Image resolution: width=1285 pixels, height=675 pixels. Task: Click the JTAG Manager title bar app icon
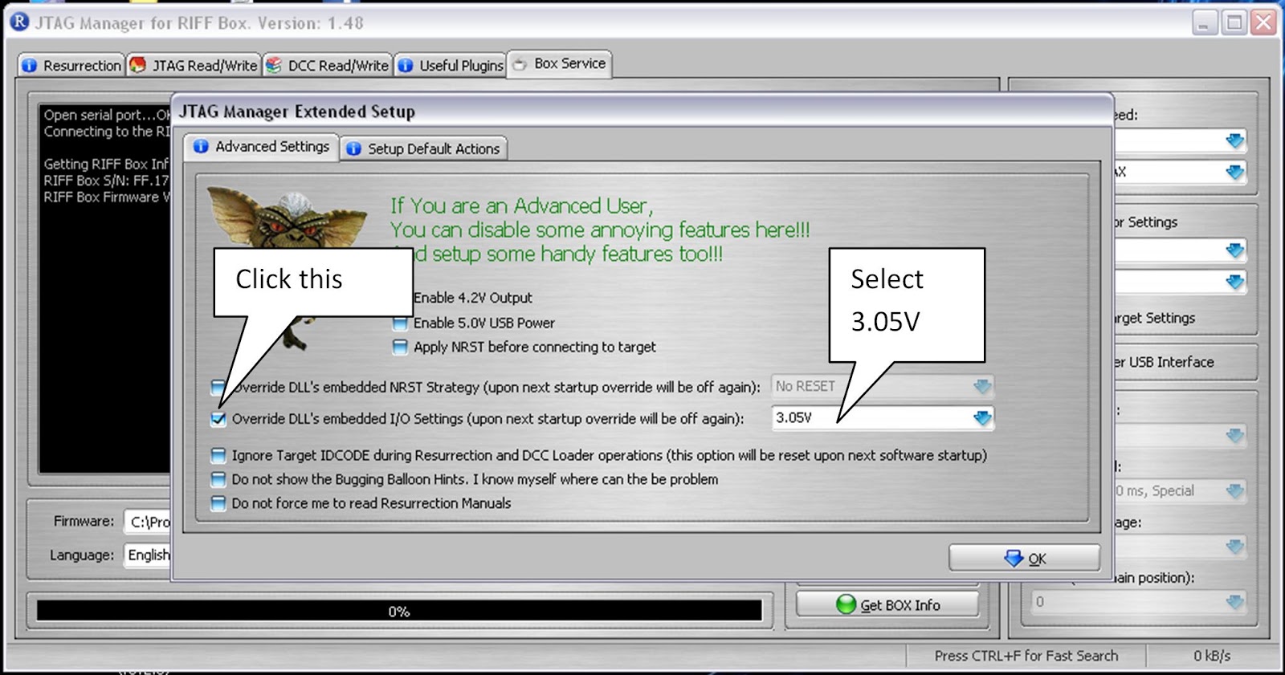19,22
